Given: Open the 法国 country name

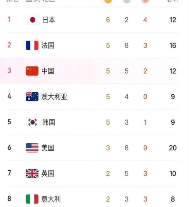Looking at the screenshot, I should tap(48, 46).
